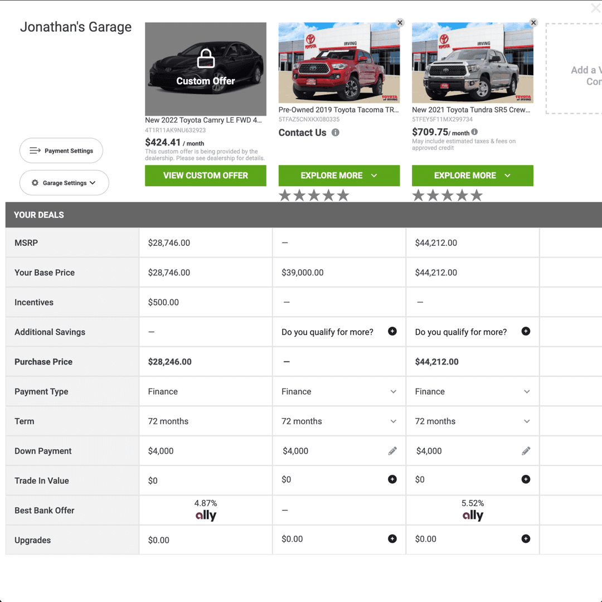Expand Explore More for the Tundra

point(473,176)
